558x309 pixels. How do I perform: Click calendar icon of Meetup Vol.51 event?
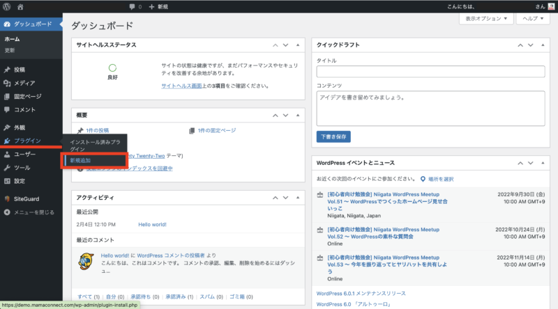pos(320,195)
